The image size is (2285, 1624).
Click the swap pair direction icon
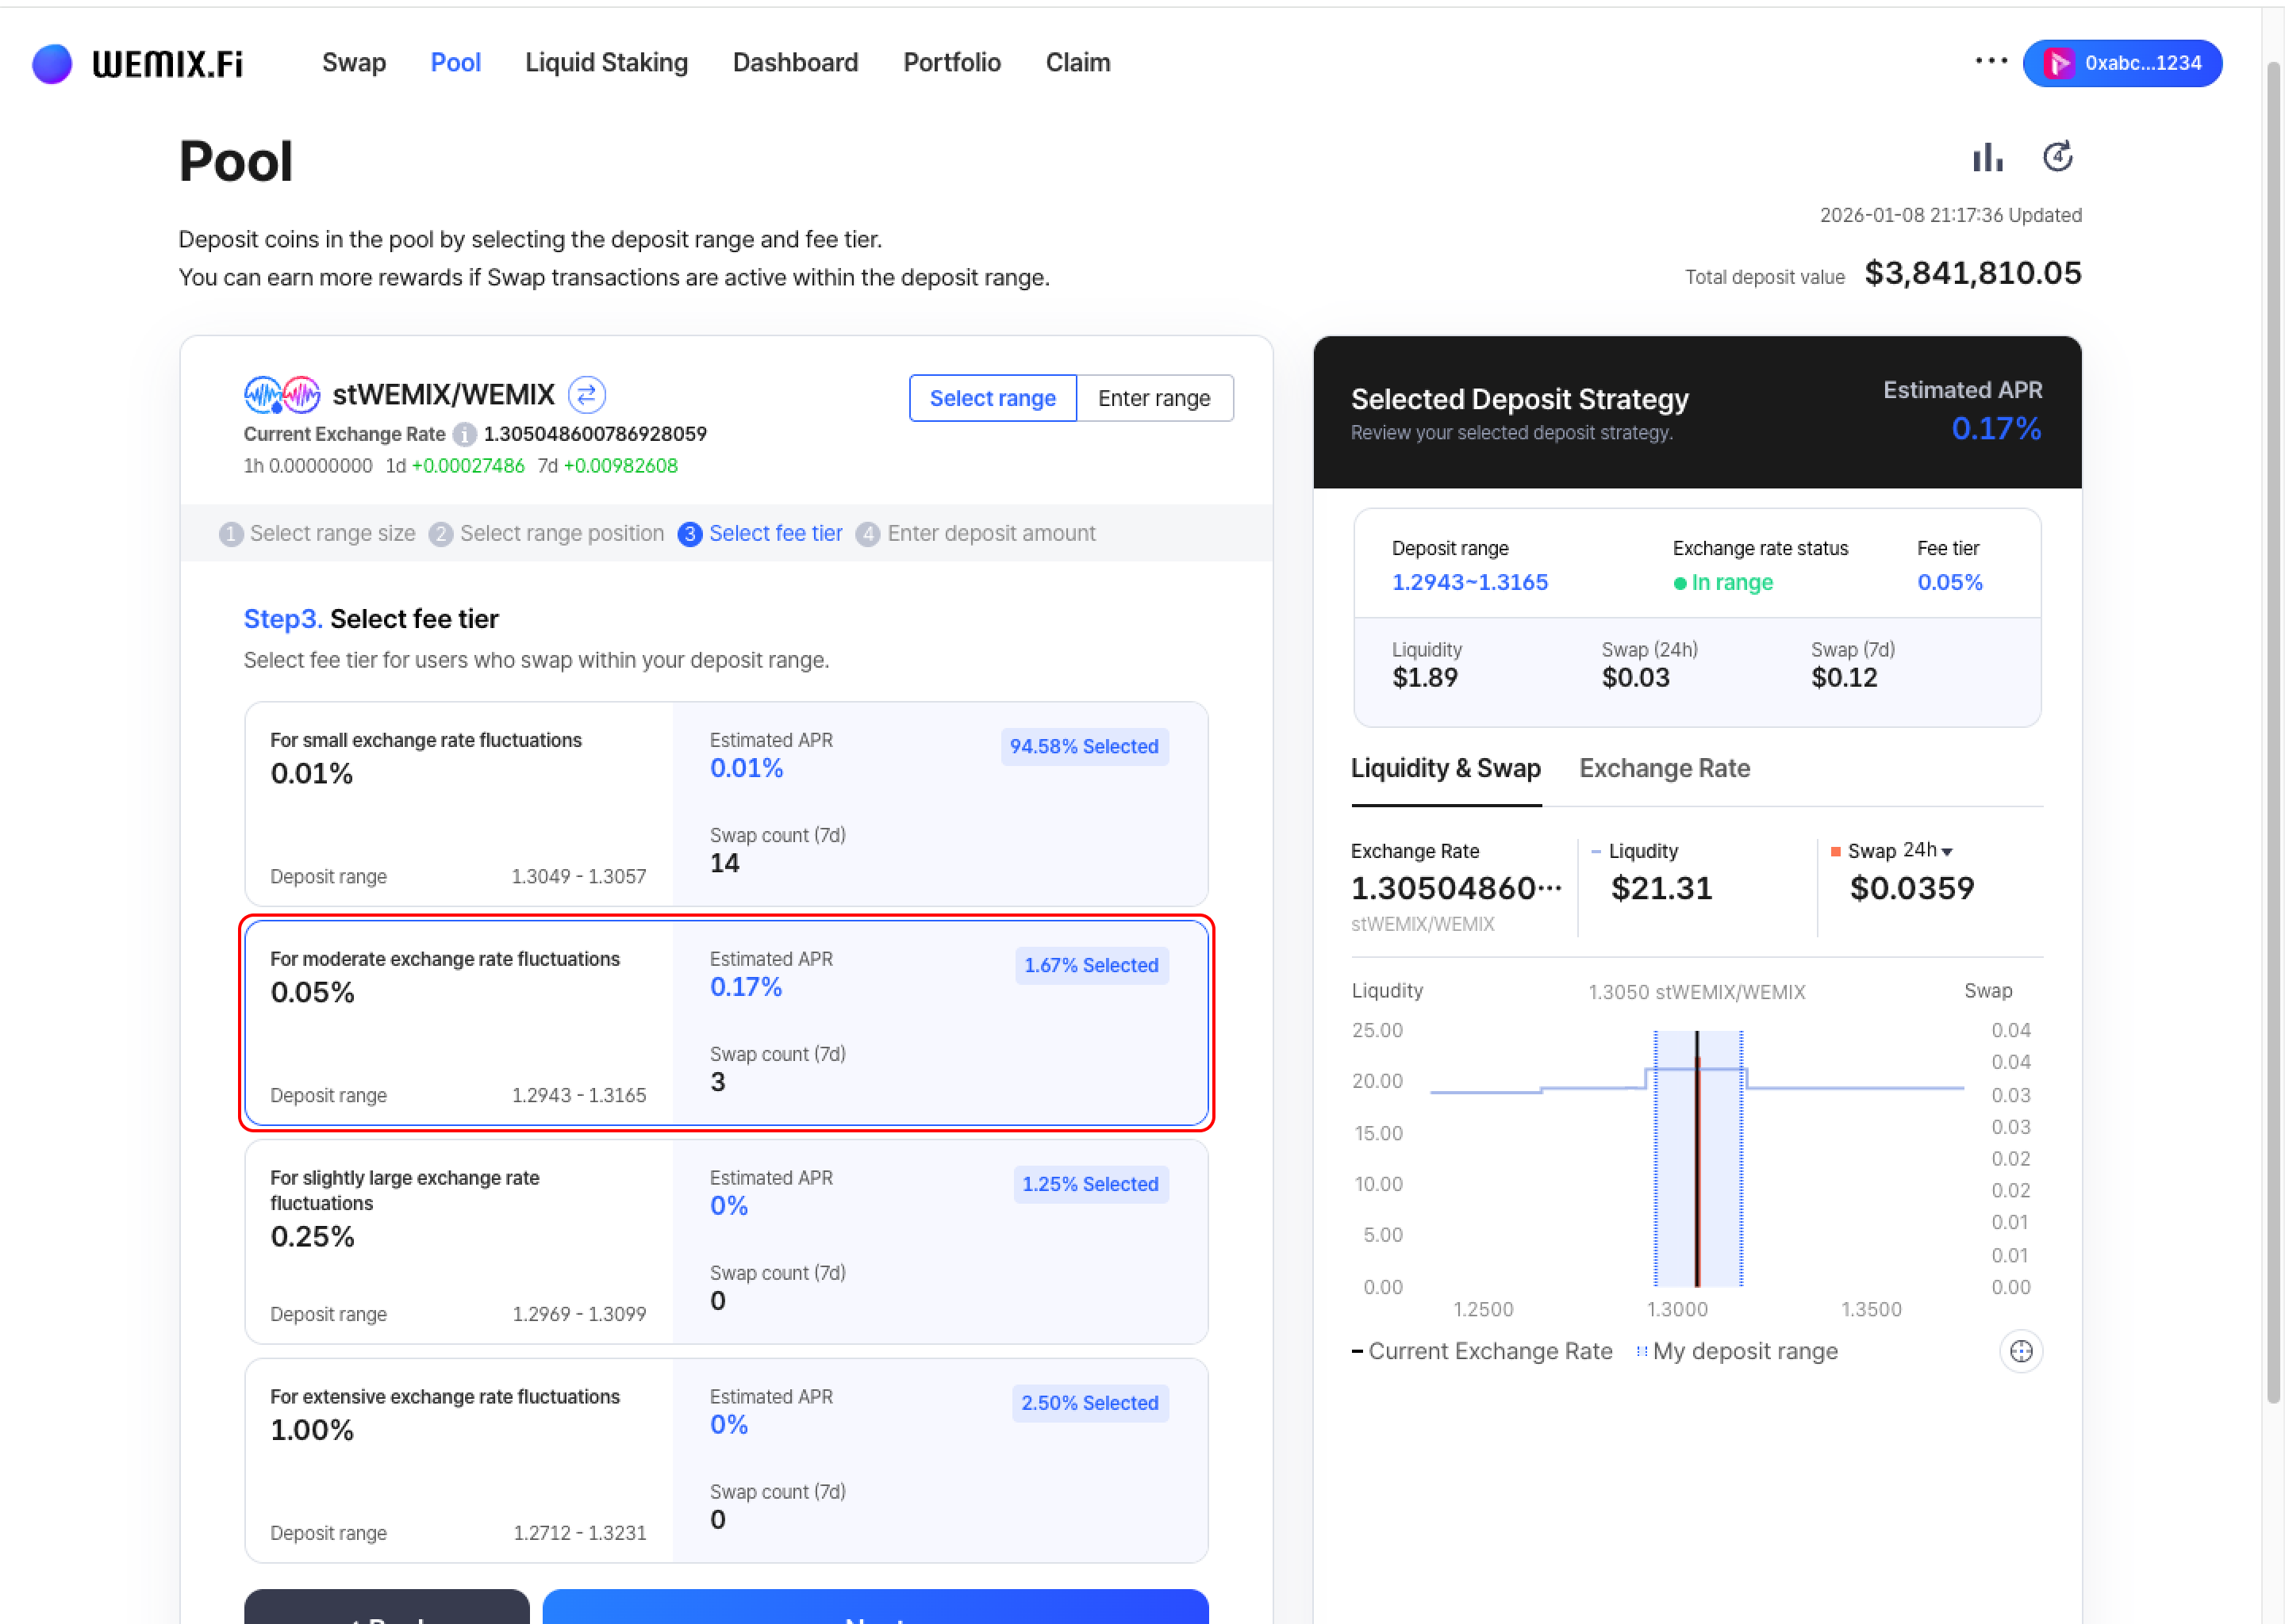point(586,395)
